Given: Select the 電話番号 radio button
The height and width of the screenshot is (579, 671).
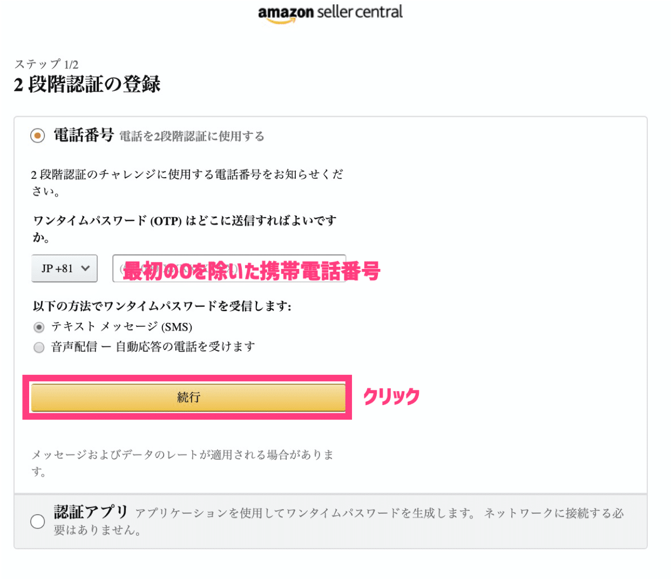Looking at the screenshot, I should (x=37, y=136).
